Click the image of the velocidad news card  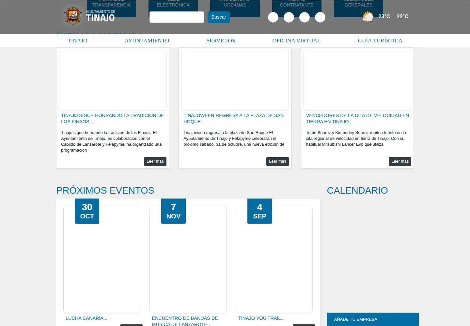pos(357,80)
